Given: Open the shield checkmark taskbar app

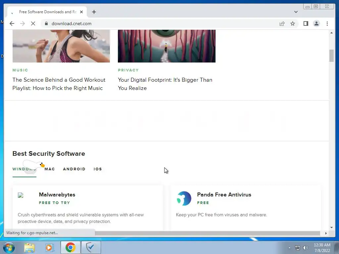Looking at the screenshot, I should [x=91, y=247].
